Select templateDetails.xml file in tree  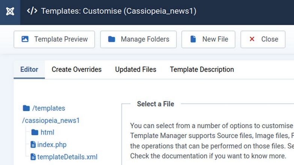67,157
